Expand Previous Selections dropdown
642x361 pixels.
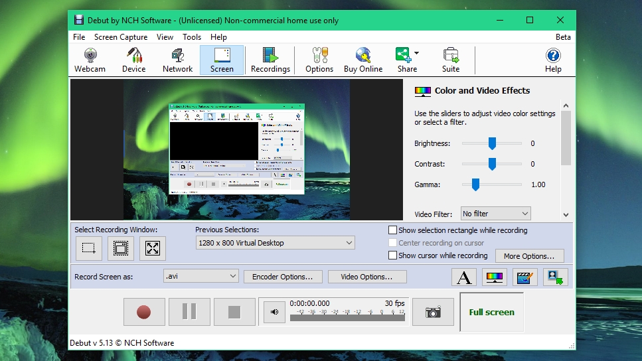click(x=275, y=243)
